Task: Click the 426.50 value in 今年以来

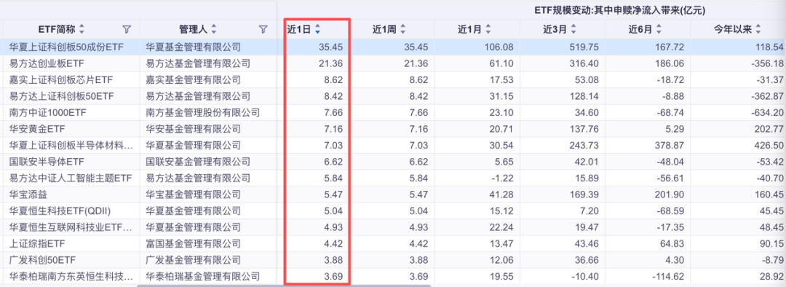Action: tap(769, 146)
